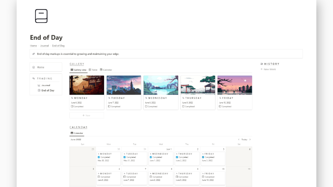Screen dimensions: 333x187
Task: Add a new gallery card with New
Action: click(87, 115)
